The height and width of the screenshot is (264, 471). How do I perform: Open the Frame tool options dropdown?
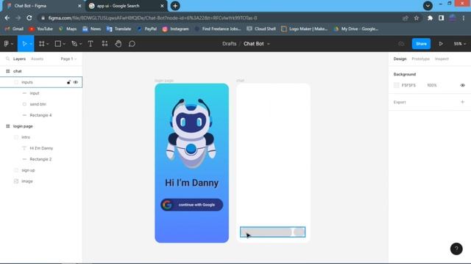(x=48, y=44)
